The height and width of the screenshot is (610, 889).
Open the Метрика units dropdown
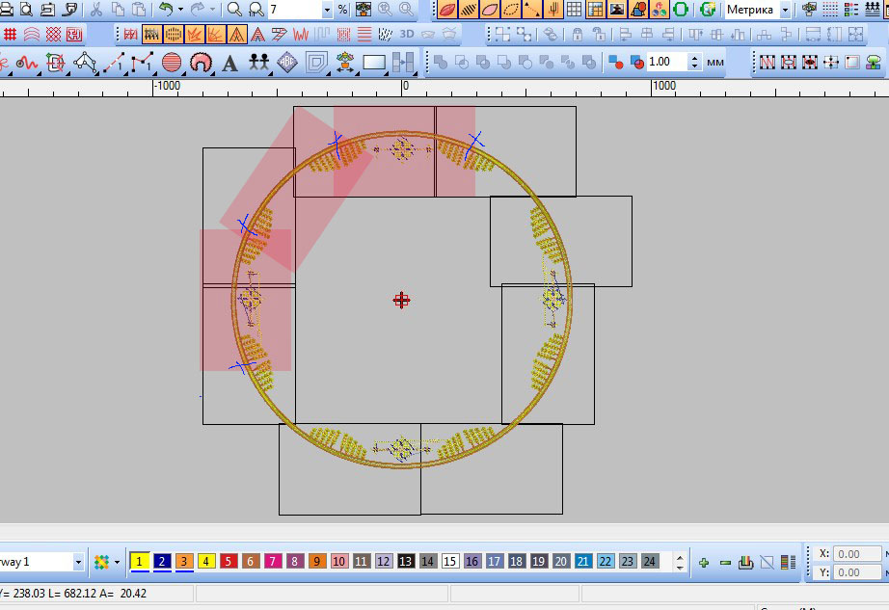785,9
